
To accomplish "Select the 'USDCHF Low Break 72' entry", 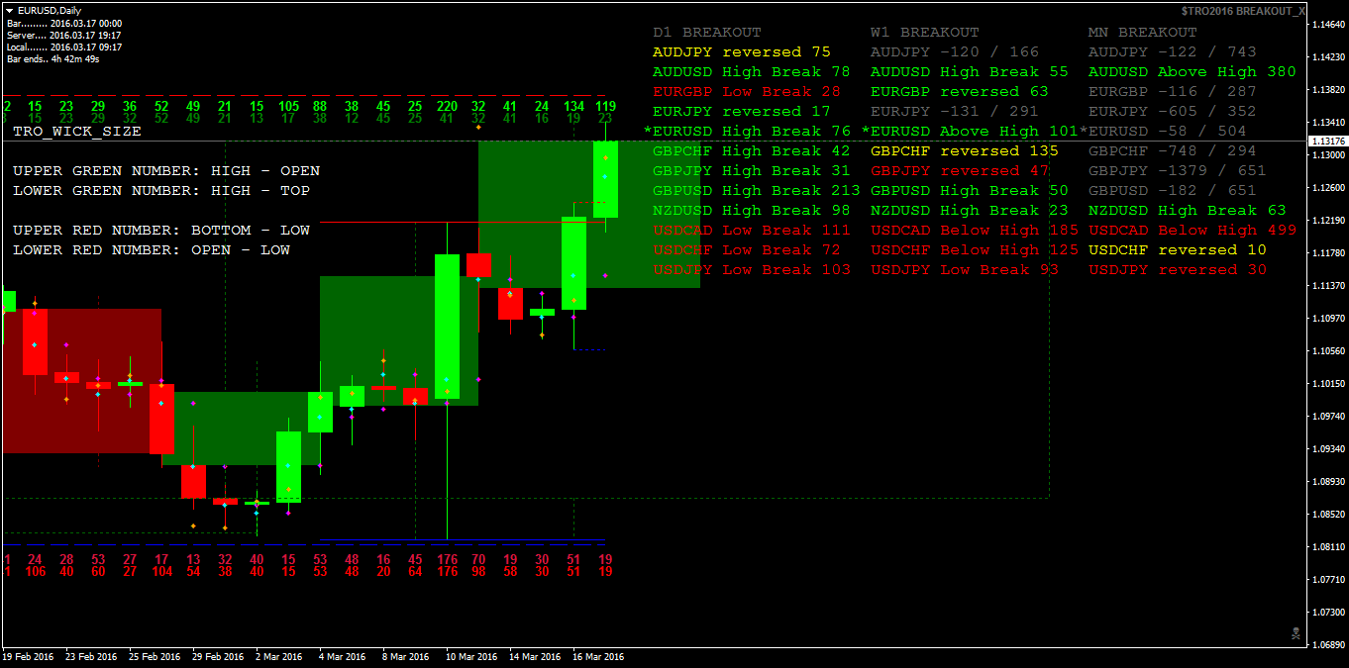I will click(x=747, y=250).
